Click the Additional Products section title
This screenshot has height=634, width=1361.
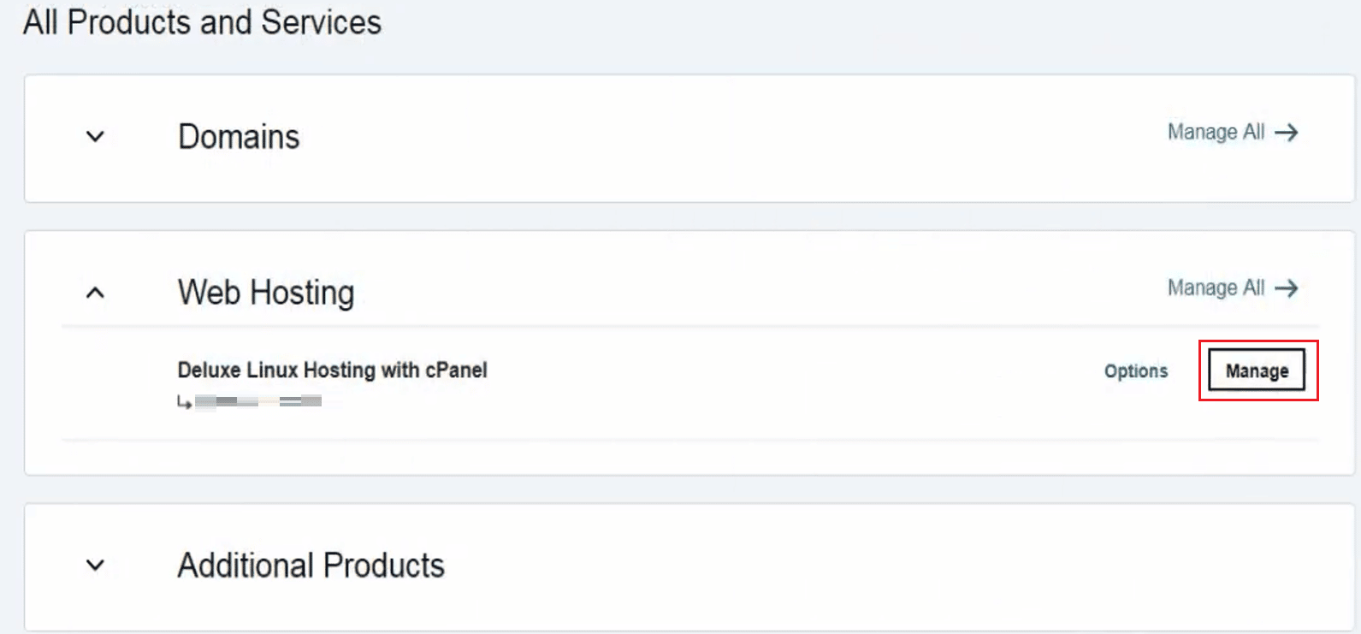point(311,566)
